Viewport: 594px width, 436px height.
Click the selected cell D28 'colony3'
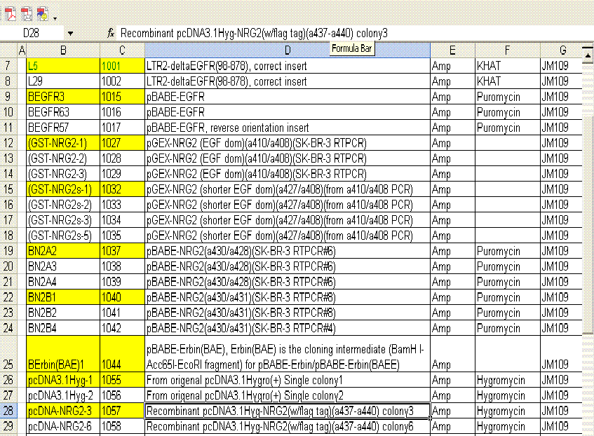tap(288, 411)
